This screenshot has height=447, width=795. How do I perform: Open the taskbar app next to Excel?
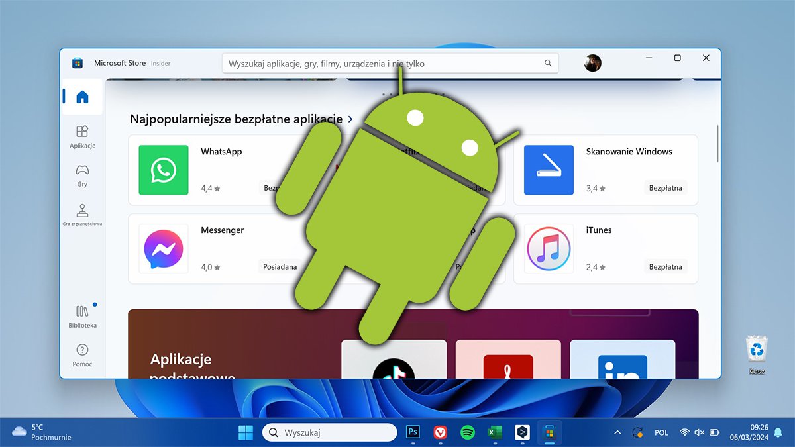coord(522,432)
